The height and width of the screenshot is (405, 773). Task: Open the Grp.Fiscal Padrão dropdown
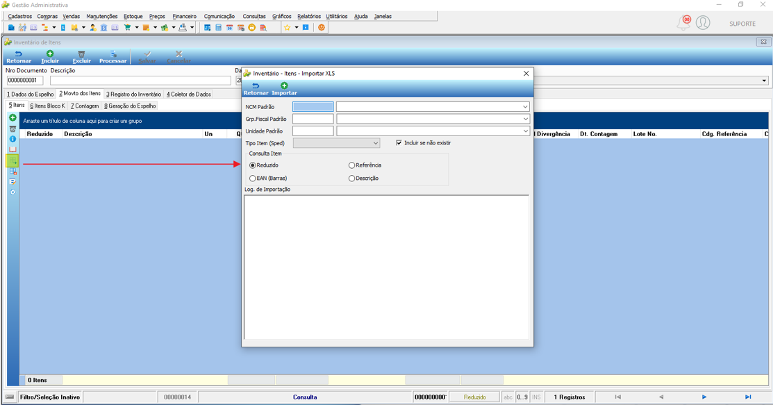pyautogui.click(x=525, y=119)
